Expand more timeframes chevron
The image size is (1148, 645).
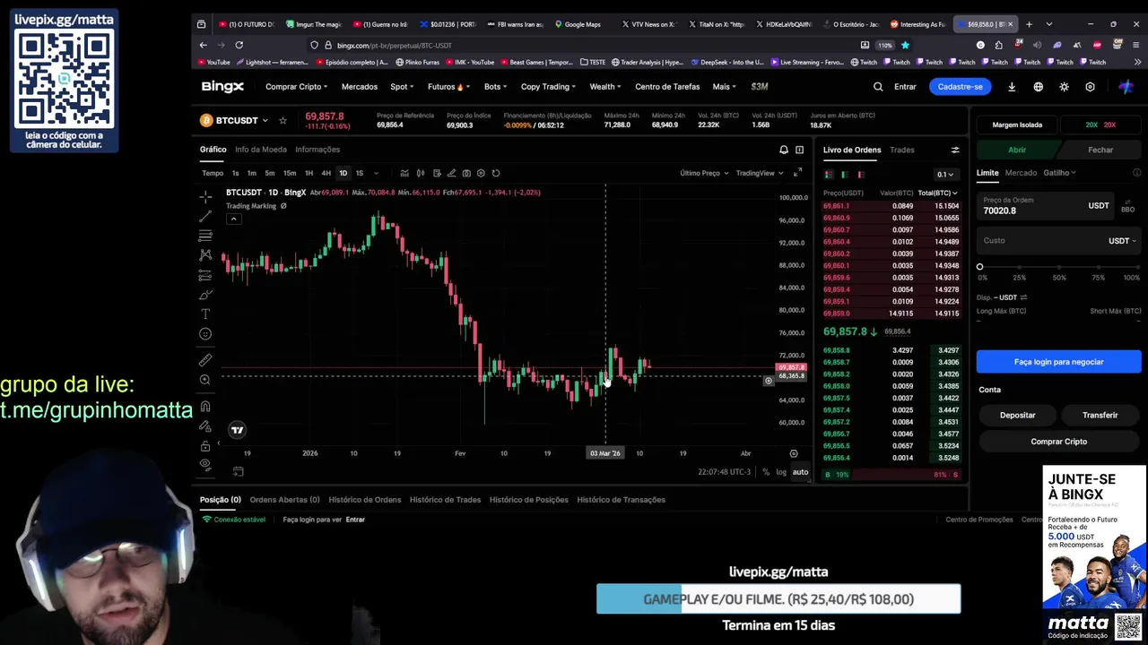[376, 173]
